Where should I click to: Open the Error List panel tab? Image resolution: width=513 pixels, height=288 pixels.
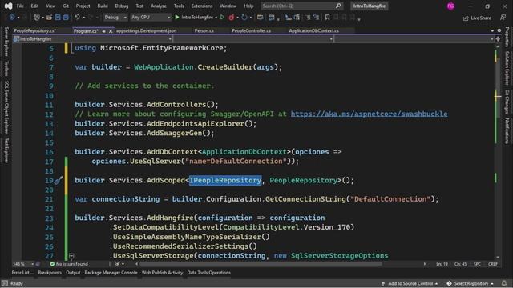(x=23, y=273)
